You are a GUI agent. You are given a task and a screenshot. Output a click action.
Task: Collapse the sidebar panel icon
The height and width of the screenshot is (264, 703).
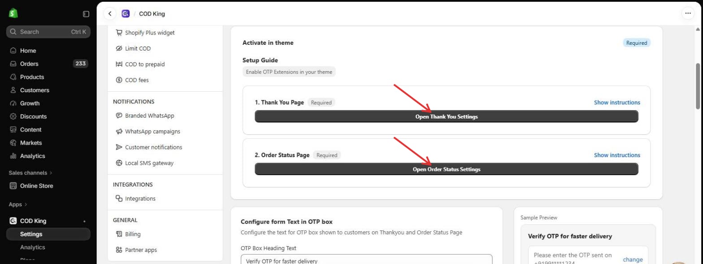[86, 14]
